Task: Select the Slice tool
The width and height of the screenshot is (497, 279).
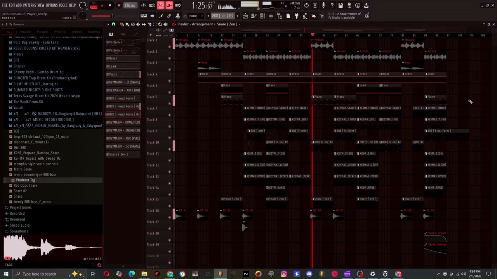Action: point(149,24)
